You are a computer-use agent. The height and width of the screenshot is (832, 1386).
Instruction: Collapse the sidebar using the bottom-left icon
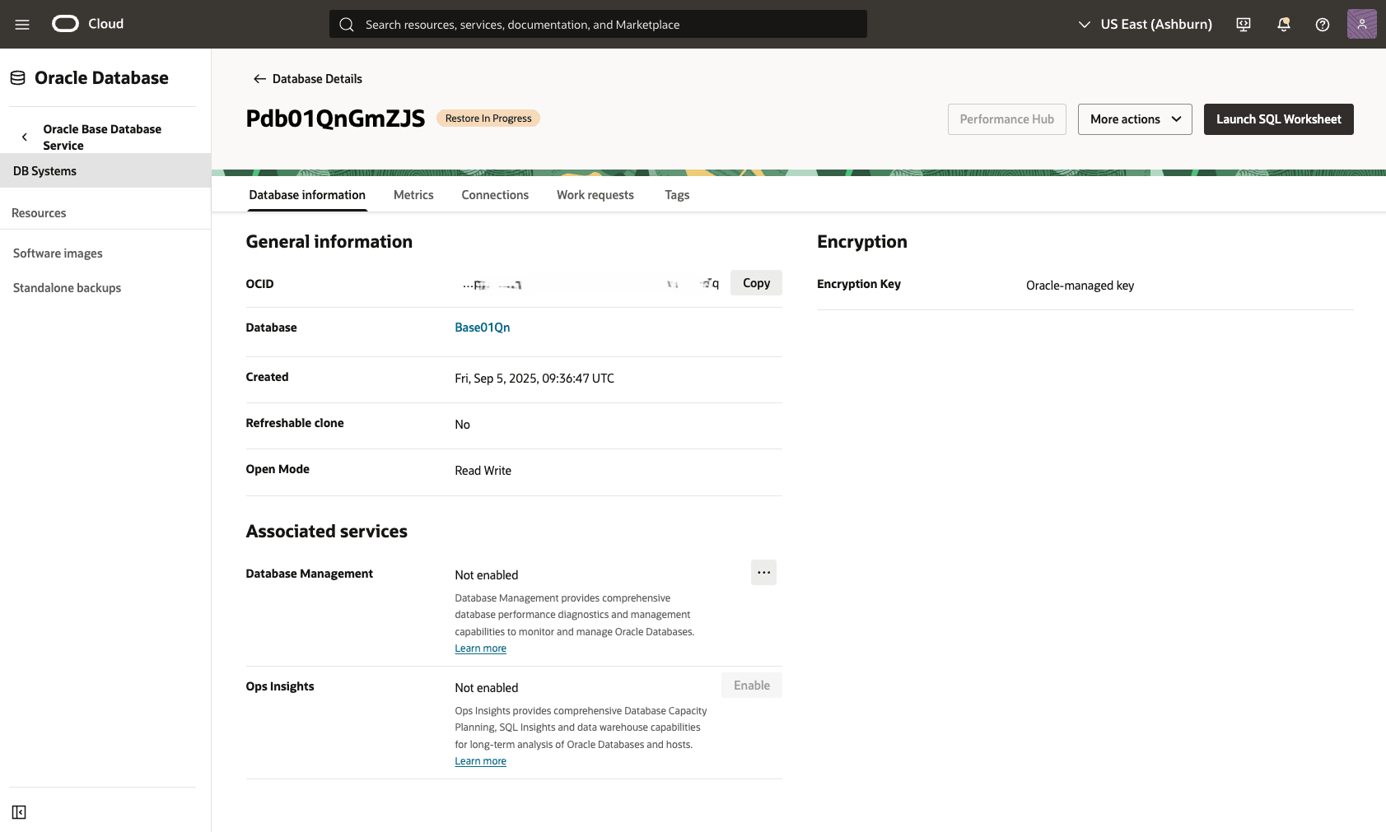coord(19,811)
